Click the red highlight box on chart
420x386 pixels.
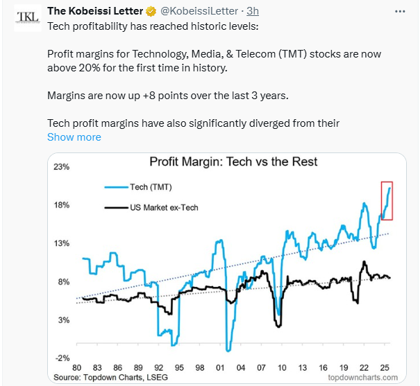click(387, 200)
